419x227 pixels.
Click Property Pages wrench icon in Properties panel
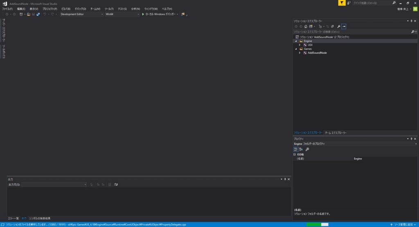[x=307, y=149]
